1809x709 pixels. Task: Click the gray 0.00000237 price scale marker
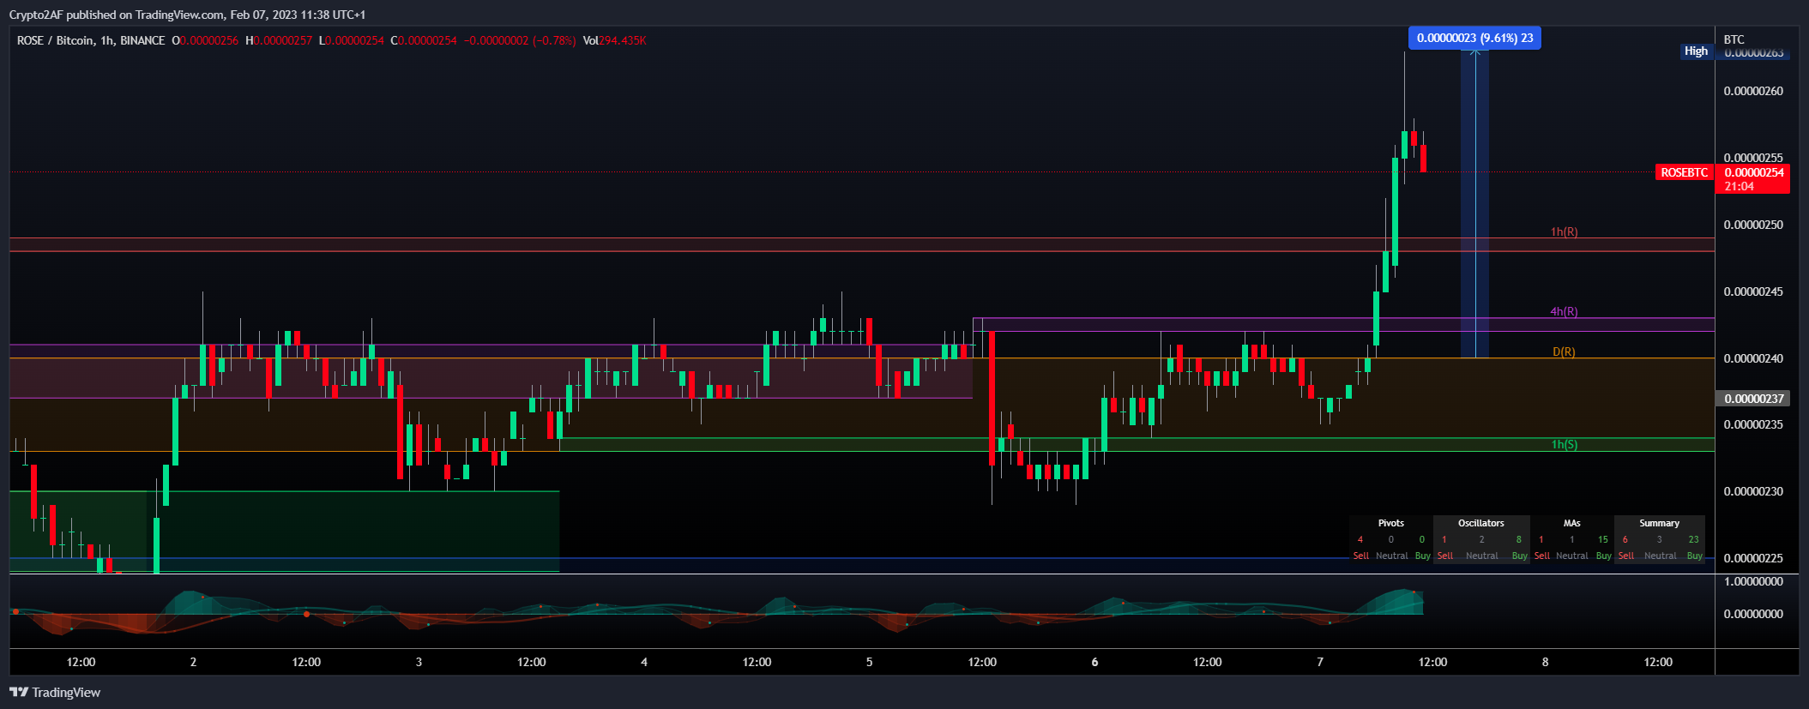point(1754,399)
